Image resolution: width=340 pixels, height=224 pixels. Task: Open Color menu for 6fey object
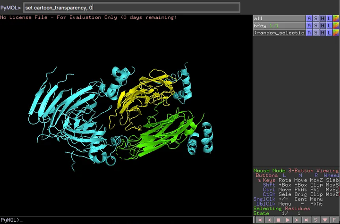[x=336, y=25]
